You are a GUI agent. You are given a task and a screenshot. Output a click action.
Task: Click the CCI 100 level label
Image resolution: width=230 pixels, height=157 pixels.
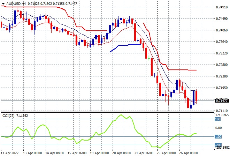pyautogui.click(x=217, y=119)
